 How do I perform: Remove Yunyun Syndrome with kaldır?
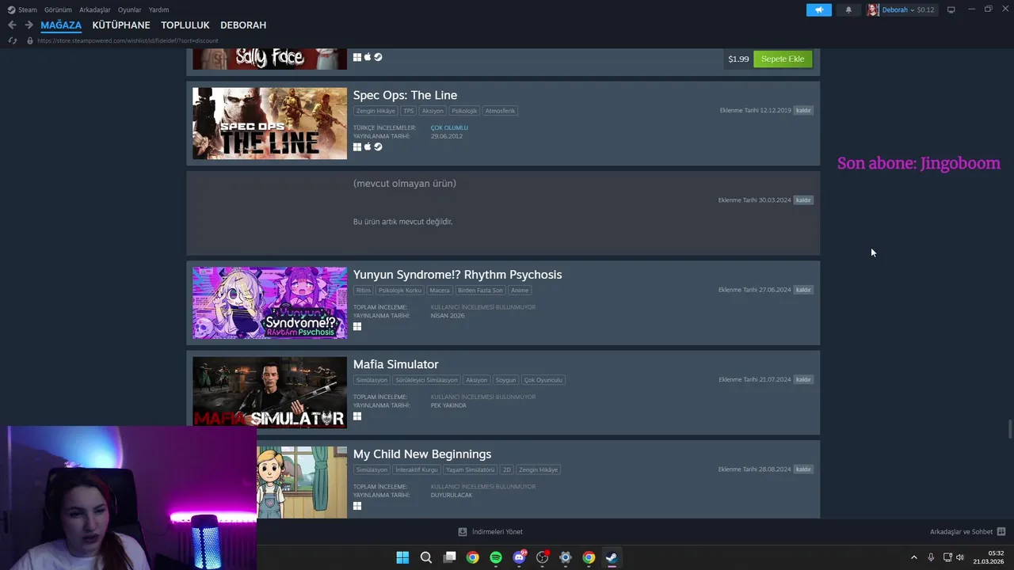[x=803, y=290]
